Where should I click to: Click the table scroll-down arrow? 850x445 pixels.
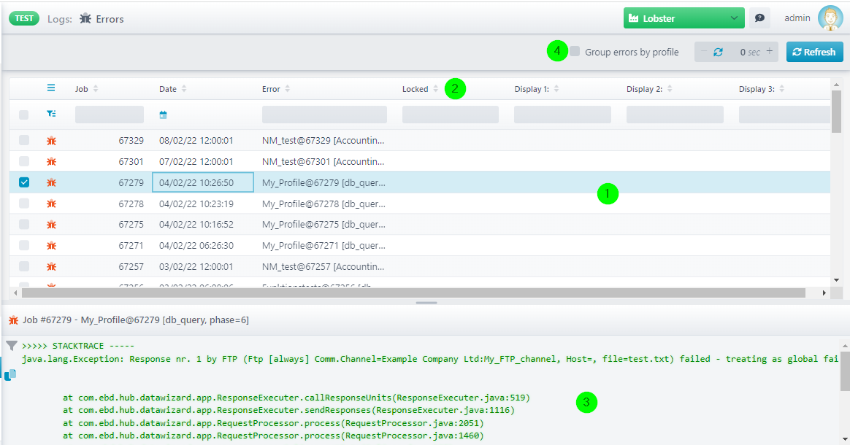[x=836, y=280]
